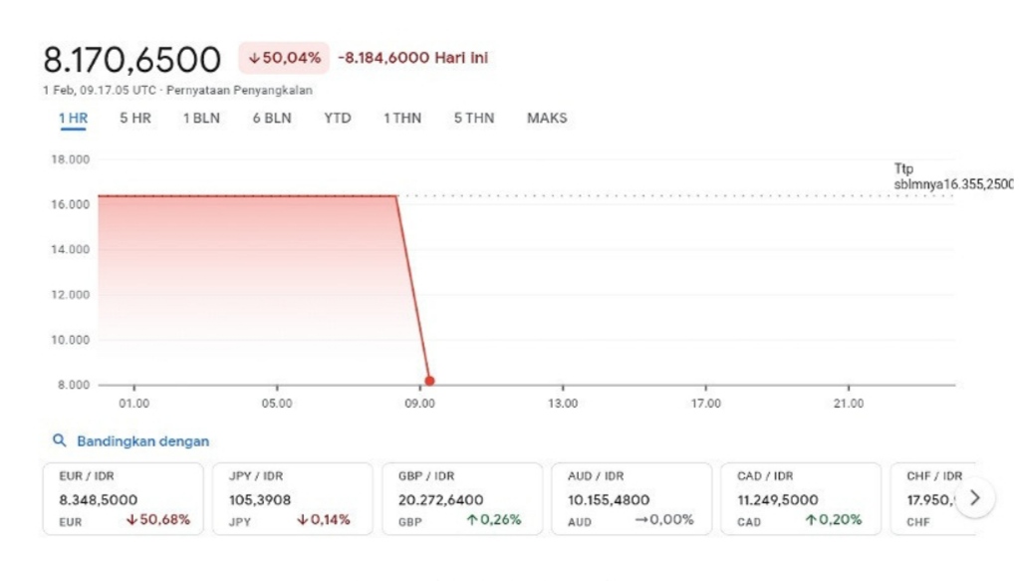Viewport: 1019px width, 581px height.
Task: Select the 1 THN range tab
Action: (402, 119)
